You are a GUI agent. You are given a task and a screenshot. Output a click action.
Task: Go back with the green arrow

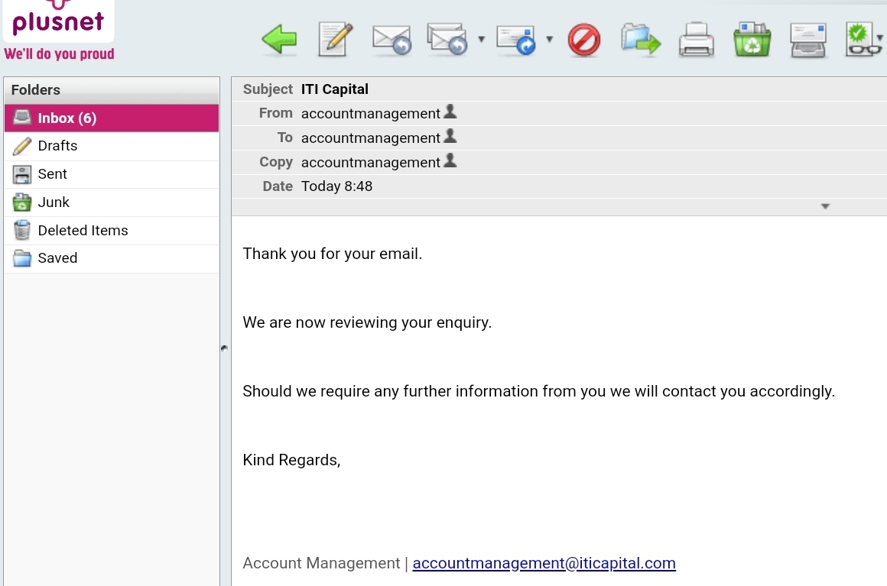(x=279, y=39)
